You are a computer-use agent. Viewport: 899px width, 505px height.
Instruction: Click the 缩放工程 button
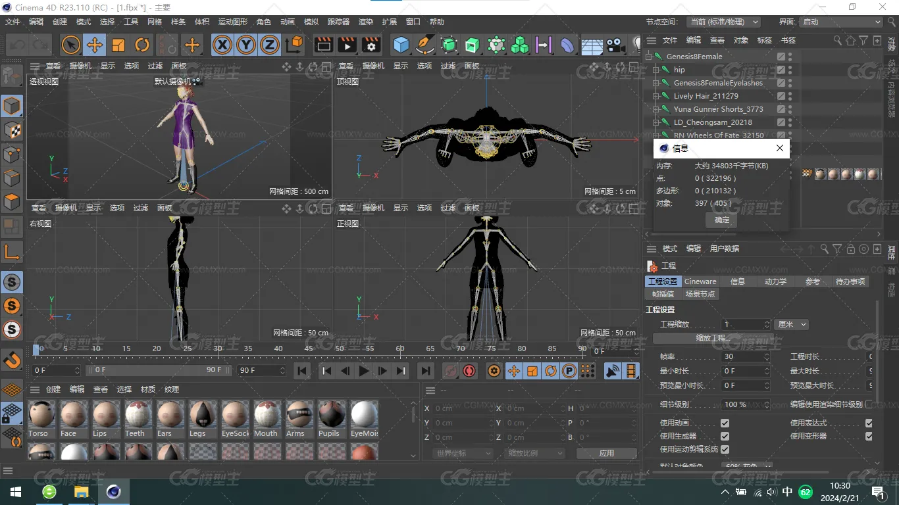[x=713, y=338]
